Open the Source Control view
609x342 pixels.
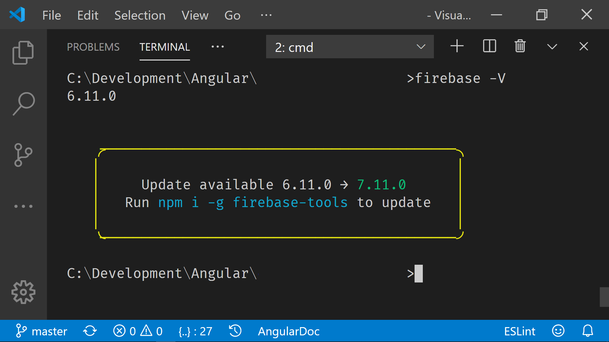pyautogui.click(x=23, y=155)
